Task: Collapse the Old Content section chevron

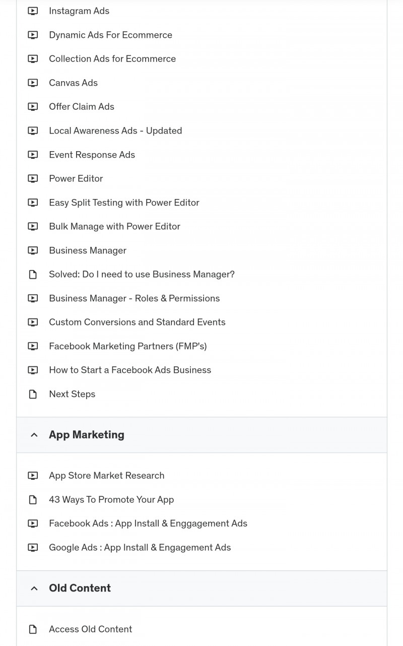Action: click(x=34, y=588)
